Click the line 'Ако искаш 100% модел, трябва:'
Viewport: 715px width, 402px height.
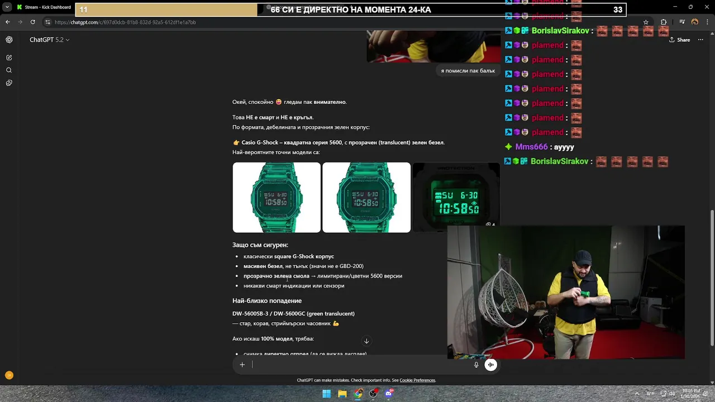point(273,339)
